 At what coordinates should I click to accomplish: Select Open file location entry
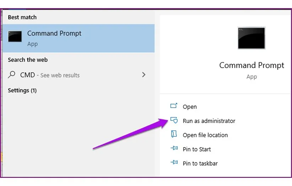(x=205, y=135)
